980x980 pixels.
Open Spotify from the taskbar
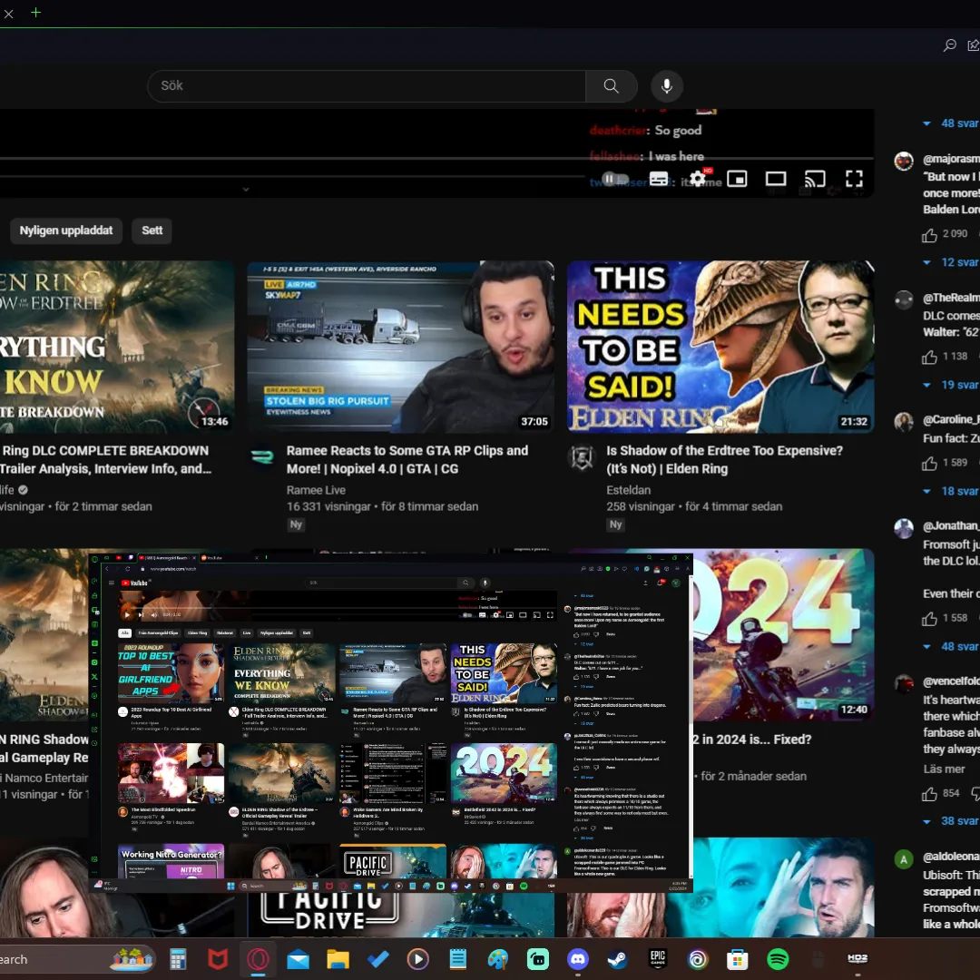779,959
